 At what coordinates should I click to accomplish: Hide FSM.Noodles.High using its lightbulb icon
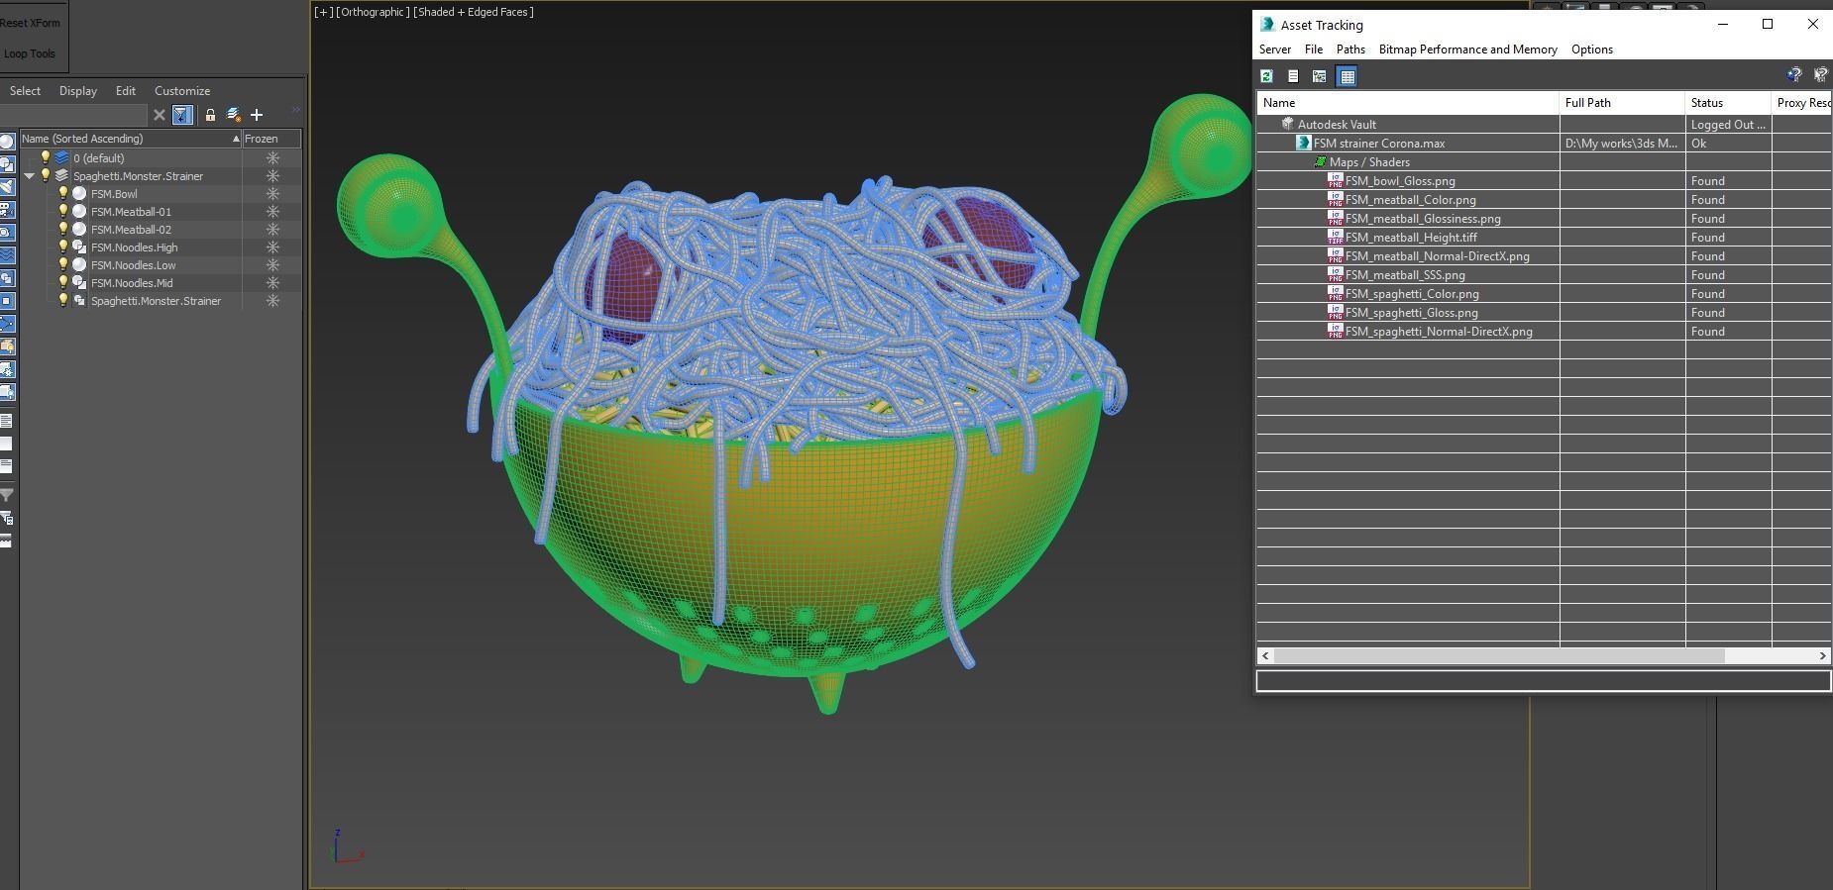click(x=63, y=247)
